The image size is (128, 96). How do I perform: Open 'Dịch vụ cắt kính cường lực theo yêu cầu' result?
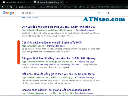pos(58,27)
